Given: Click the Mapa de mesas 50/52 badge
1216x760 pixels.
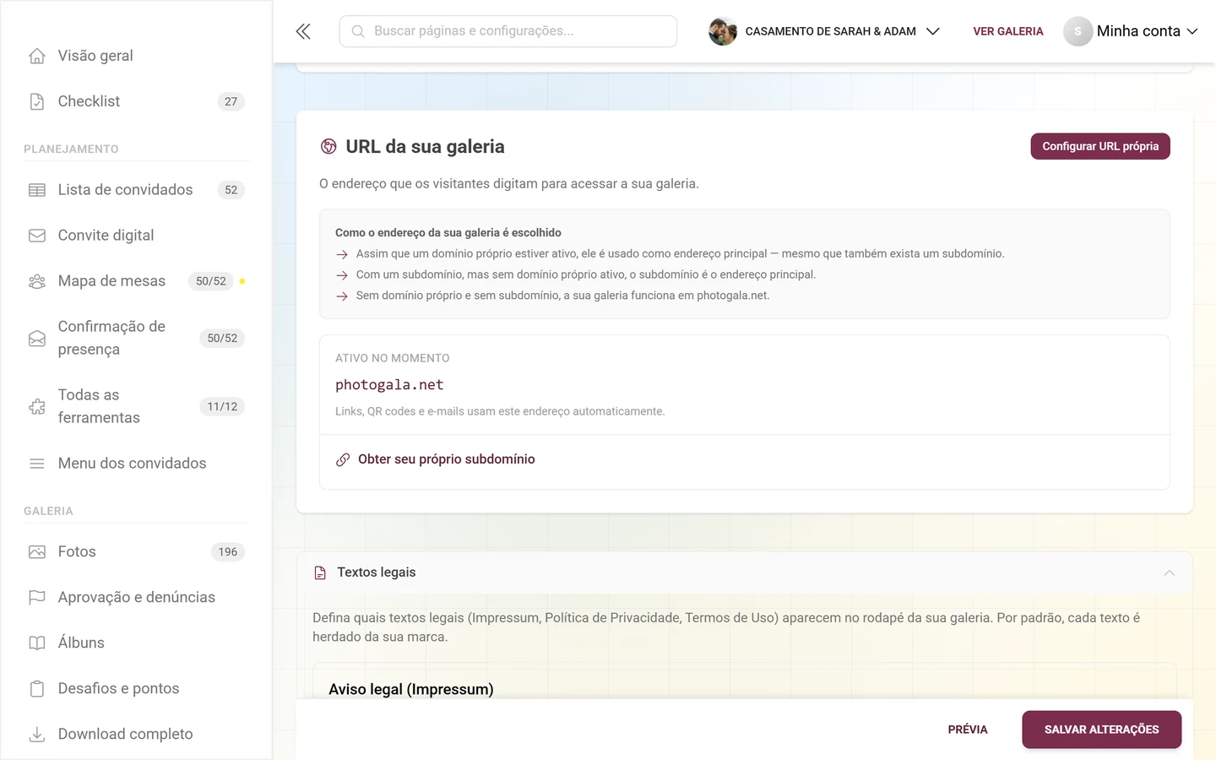Looking at the screenshot, I should (x=211, y=281).
